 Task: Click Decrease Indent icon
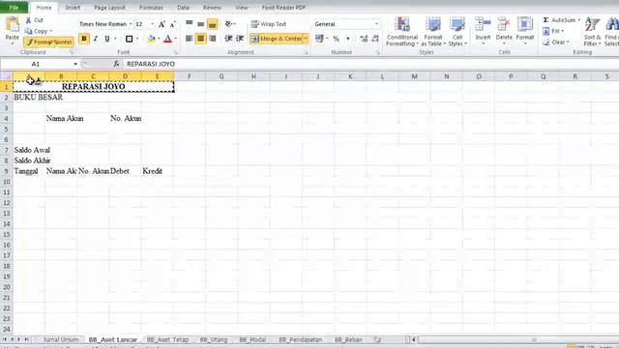[228, 39]
